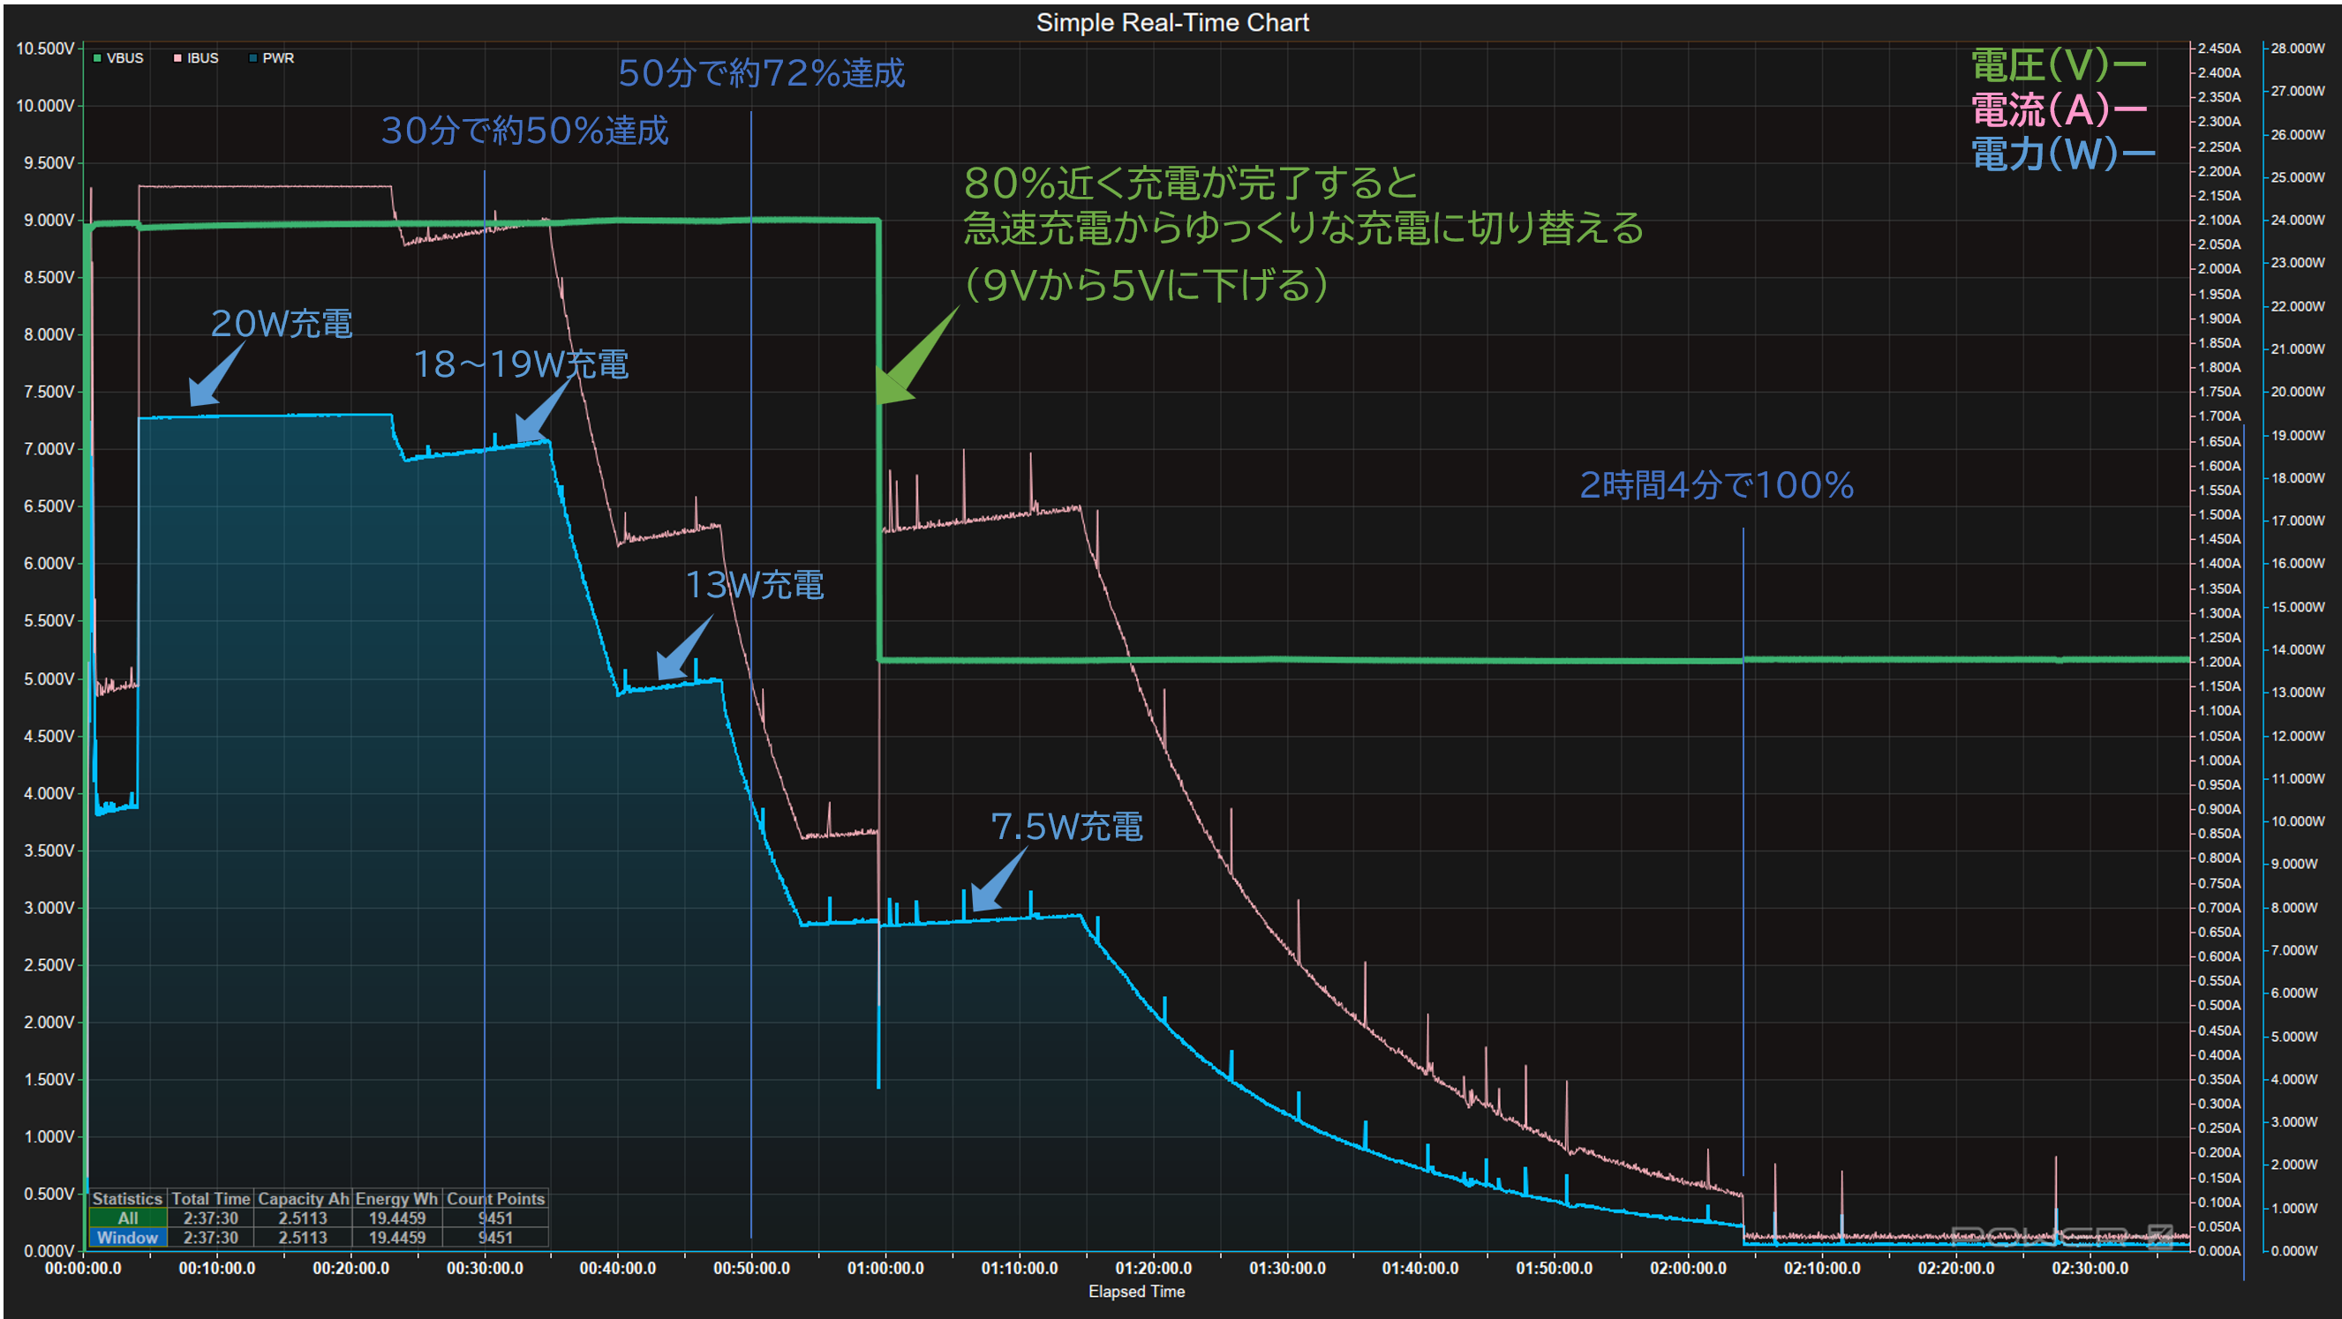
Task: Click the PWR legend dark teal square
Action: point(252,58)
